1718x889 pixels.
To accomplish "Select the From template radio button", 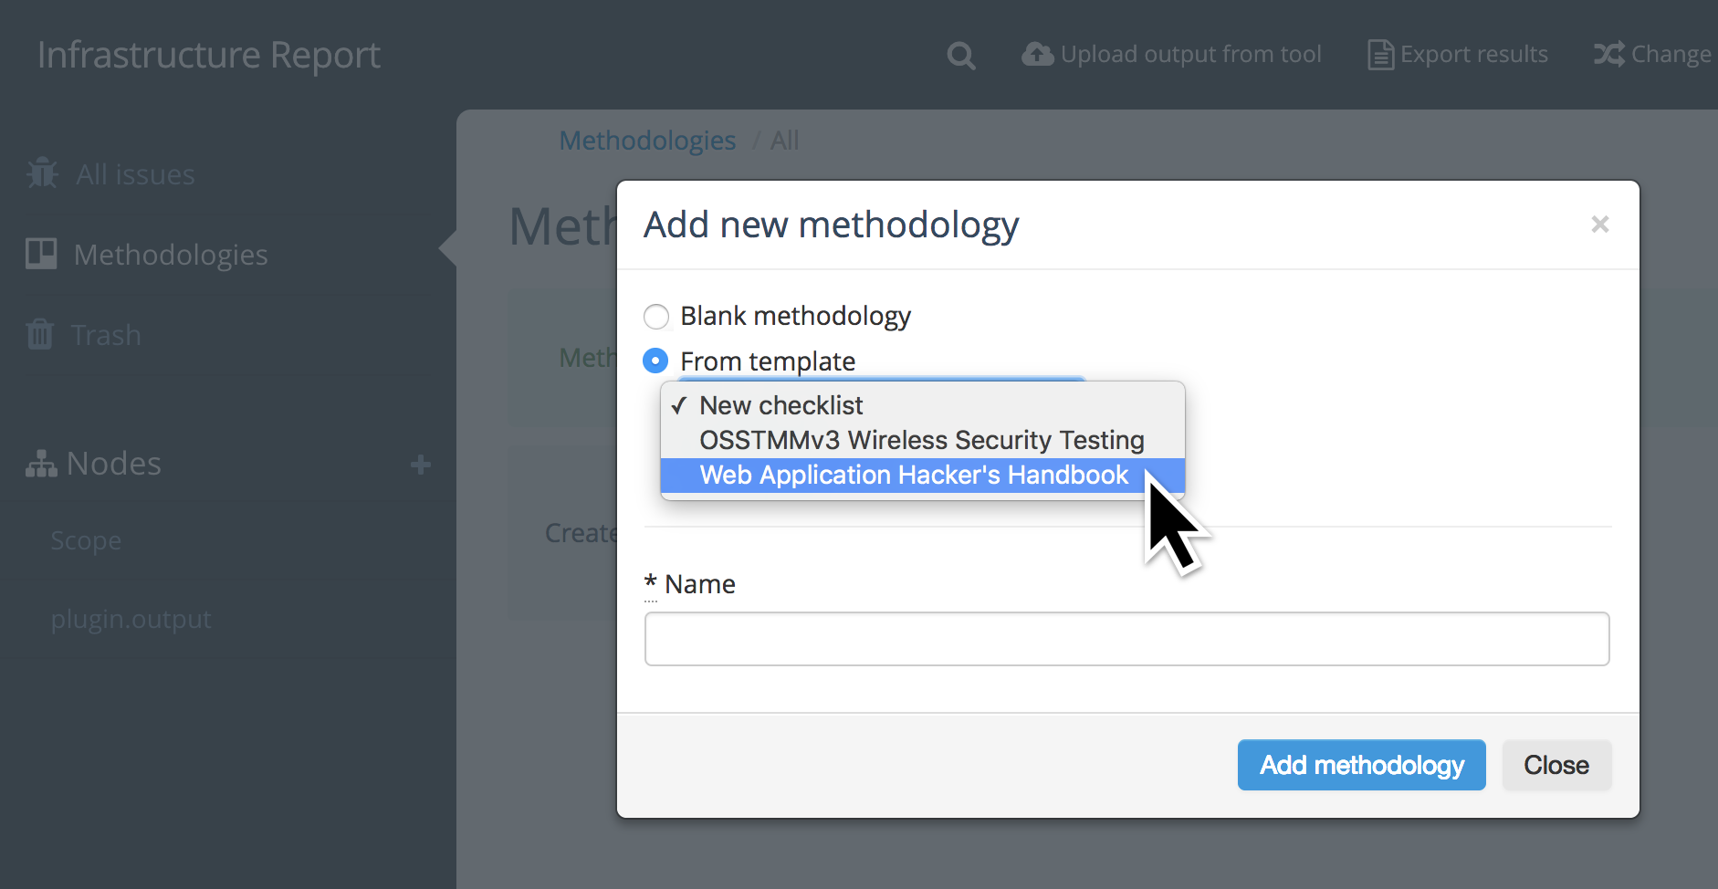I will coord(655,361).
